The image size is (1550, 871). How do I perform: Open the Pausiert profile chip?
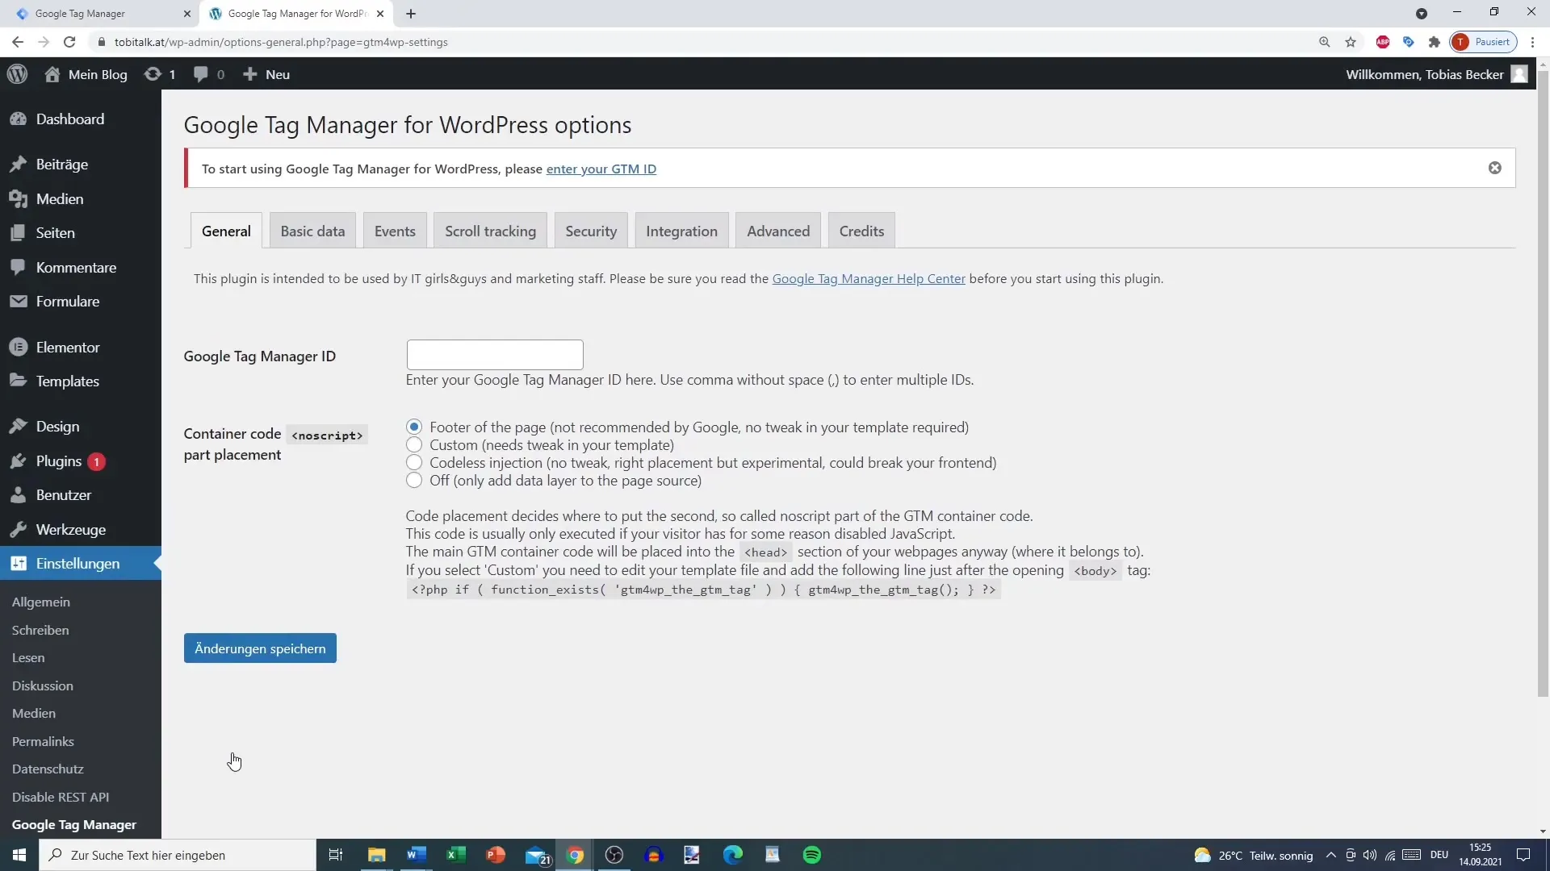click(1485, 42)
